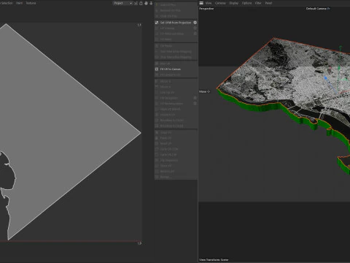The width and height of the screenshot is (350, 263).
Task: Click the Boundary to Quad icon
Action: coord(157,126)
